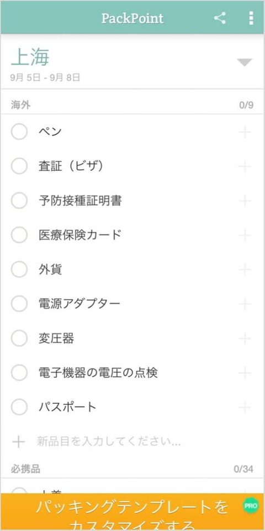This screenshot has height=531, width=265.
Task: Tap plus icon beside 外貨
Action: (245, 269)
